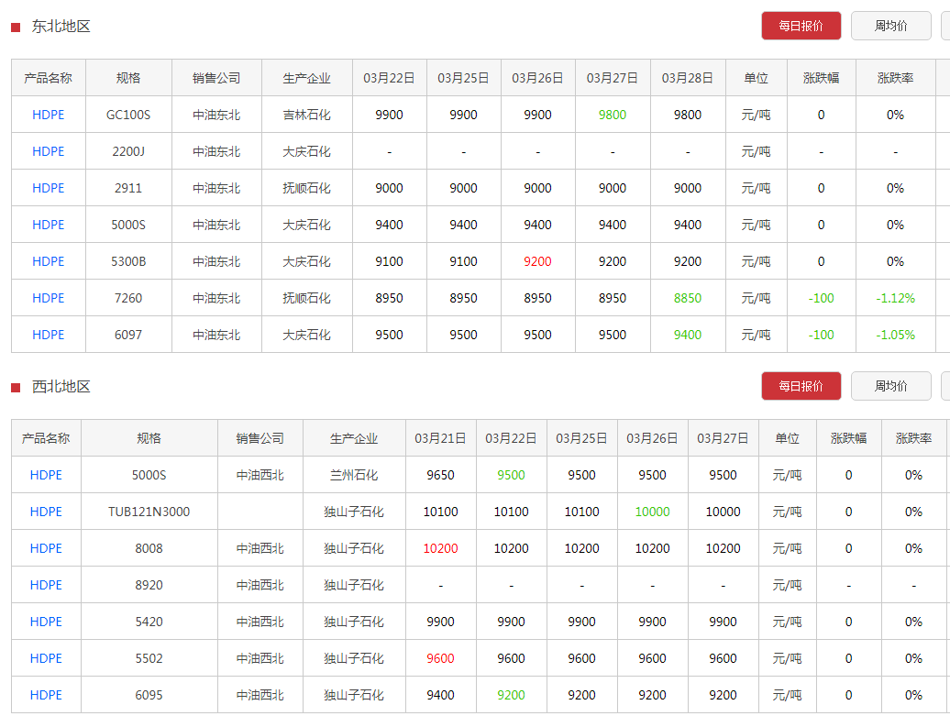Click HDPE link for spec 6097
The image size is (950, 716).
click(x=48, y=335)
